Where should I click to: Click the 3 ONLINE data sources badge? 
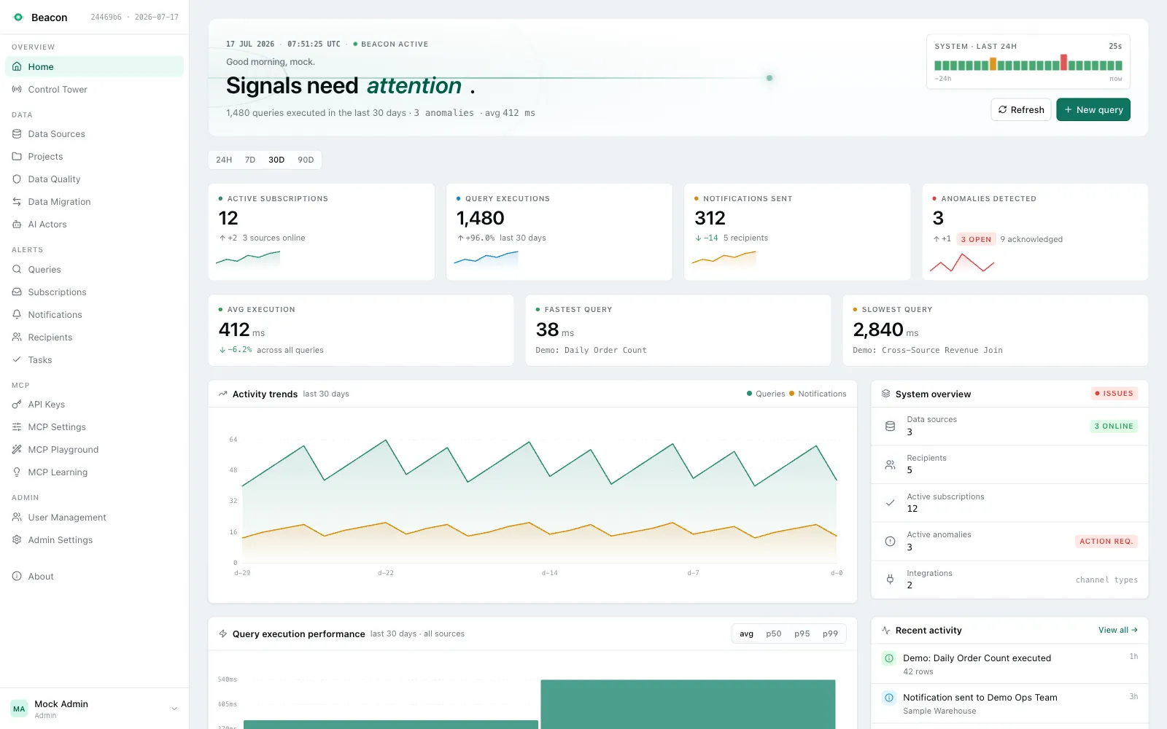click(1114, 426)
